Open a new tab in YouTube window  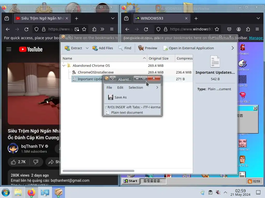(x=76, y=19)
